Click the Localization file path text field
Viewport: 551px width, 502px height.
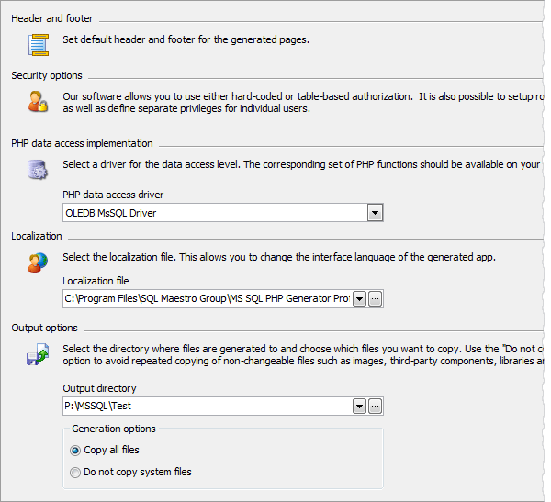pyautogui.click(x=207, y=298)
